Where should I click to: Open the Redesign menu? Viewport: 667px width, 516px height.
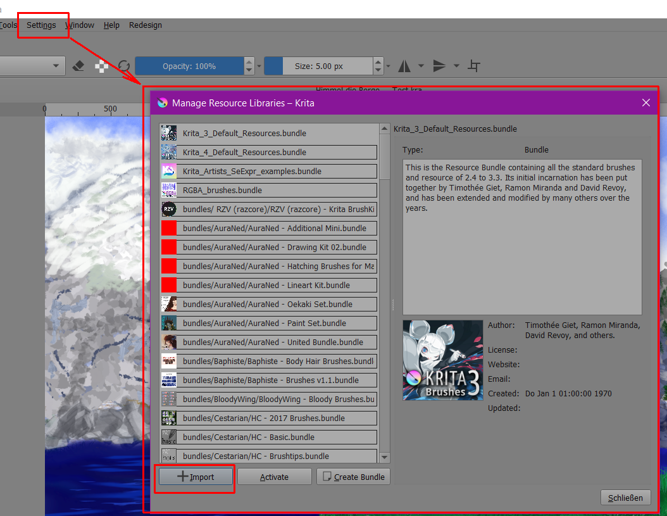(x=146, y=25)
